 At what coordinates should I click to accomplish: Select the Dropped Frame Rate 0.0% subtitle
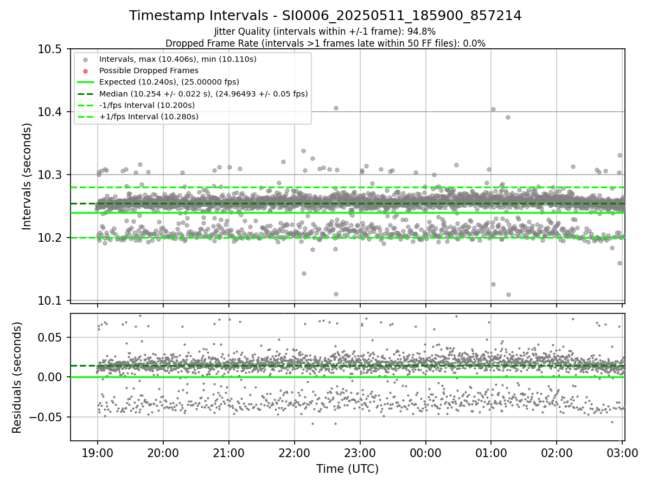[x=325, y=43]
